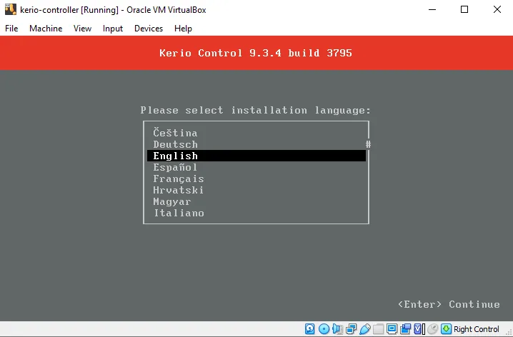Maximize the VirtualBox window

tap(464, 9)
